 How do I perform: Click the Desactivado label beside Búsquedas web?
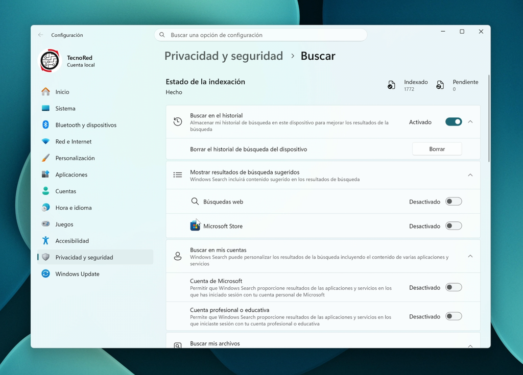click(x=424, y=202)
